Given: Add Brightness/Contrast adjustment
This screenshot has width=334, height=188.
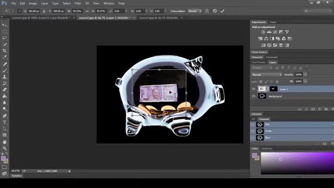Looking at the screenshot, I should (263, 32).
